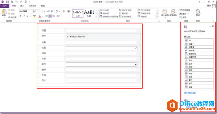The height and width of the screenshot is (114, 217).
Task: Click 全选 Select All
Action: click(x=183, y=17)
